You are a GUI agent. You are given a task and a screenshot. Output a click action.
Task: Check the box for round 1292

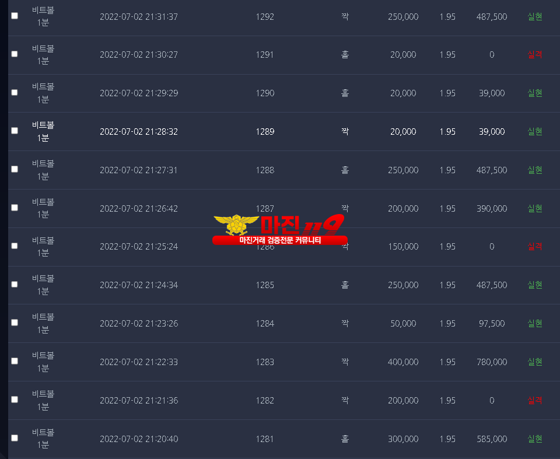coord(15,16)
